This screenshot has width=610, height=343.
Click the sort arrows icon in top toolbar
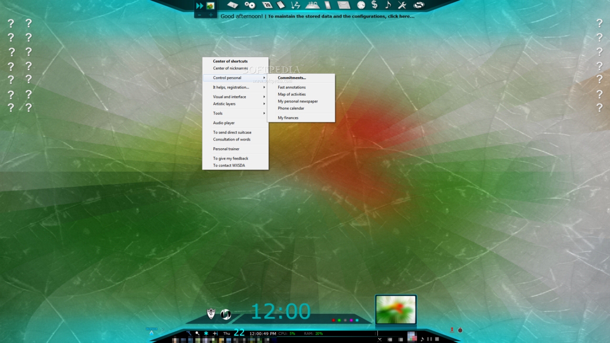[295, 5]
